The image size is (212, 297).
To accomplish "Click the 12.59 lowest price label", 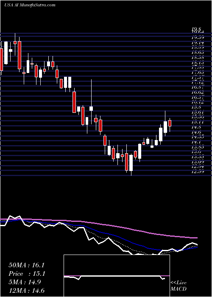I will pyautogui.click(x=198, y=172).
